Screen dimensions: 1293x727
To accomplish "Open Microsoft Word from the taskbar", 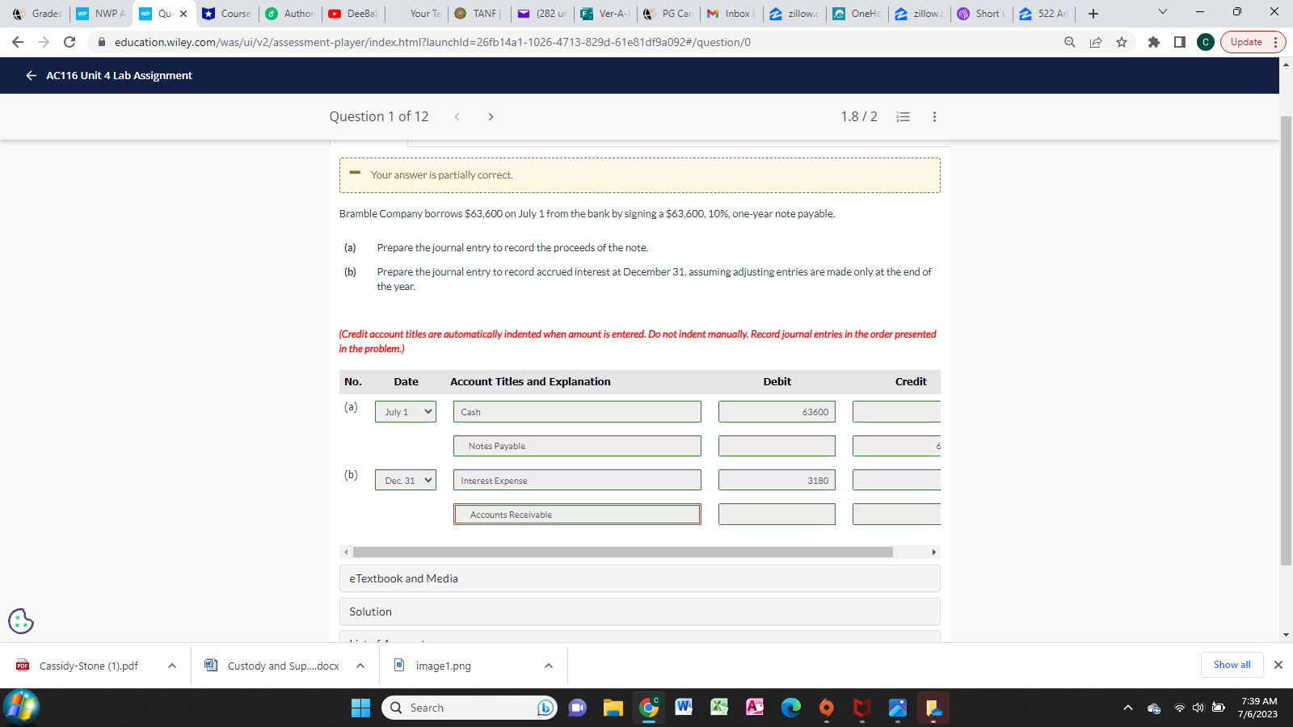I will tap(683, 708).
